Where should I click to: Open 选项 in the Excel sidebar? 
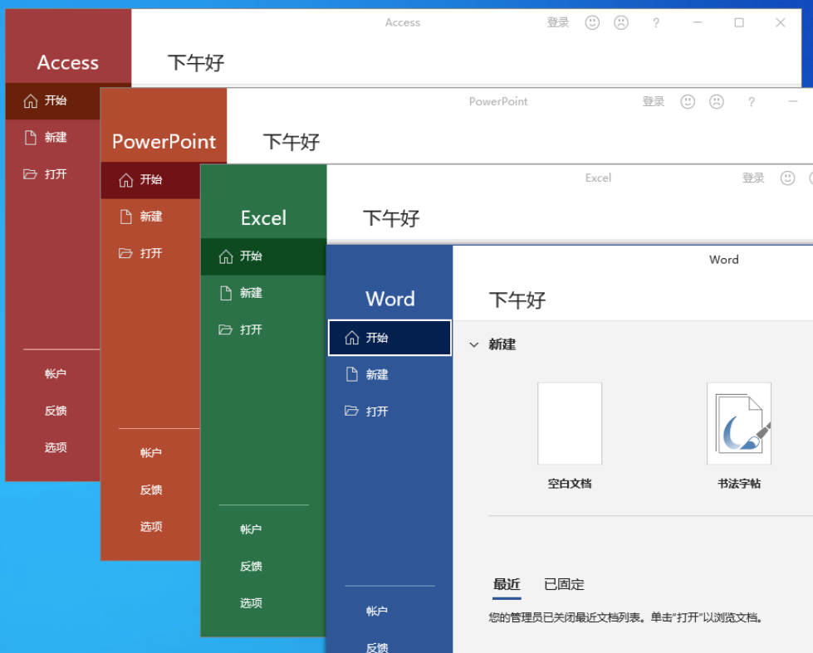(251, 602)
